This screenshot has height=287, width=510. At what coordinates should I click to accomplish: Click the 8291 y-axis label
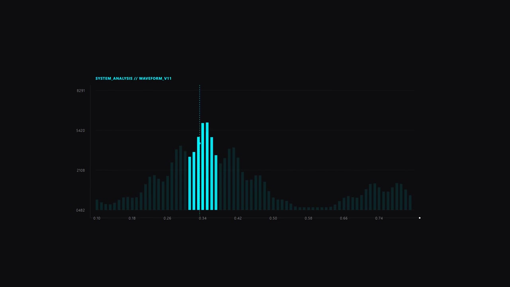coord(81,91)
